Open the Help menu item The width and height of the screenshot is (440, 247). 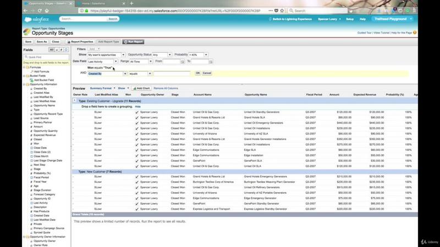click(362, 19)
